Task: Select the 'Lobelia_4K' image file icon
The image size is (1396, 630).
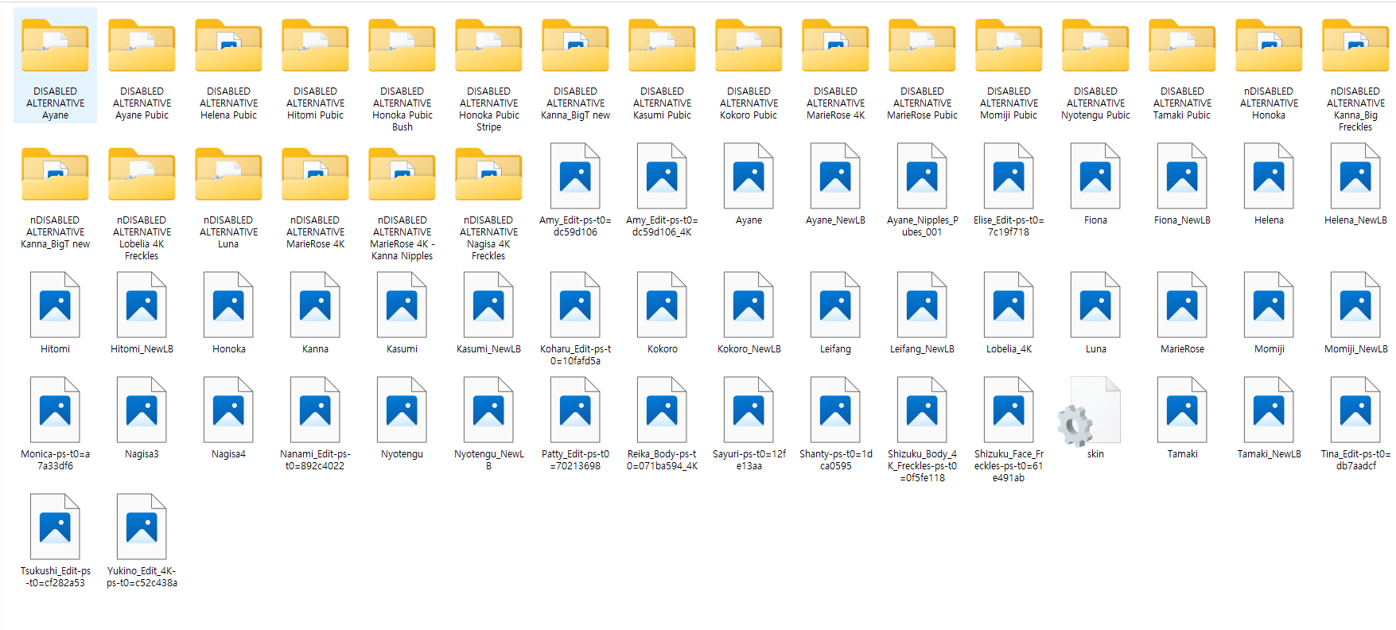Action: pyautogui.click(x=1009, y=305)
